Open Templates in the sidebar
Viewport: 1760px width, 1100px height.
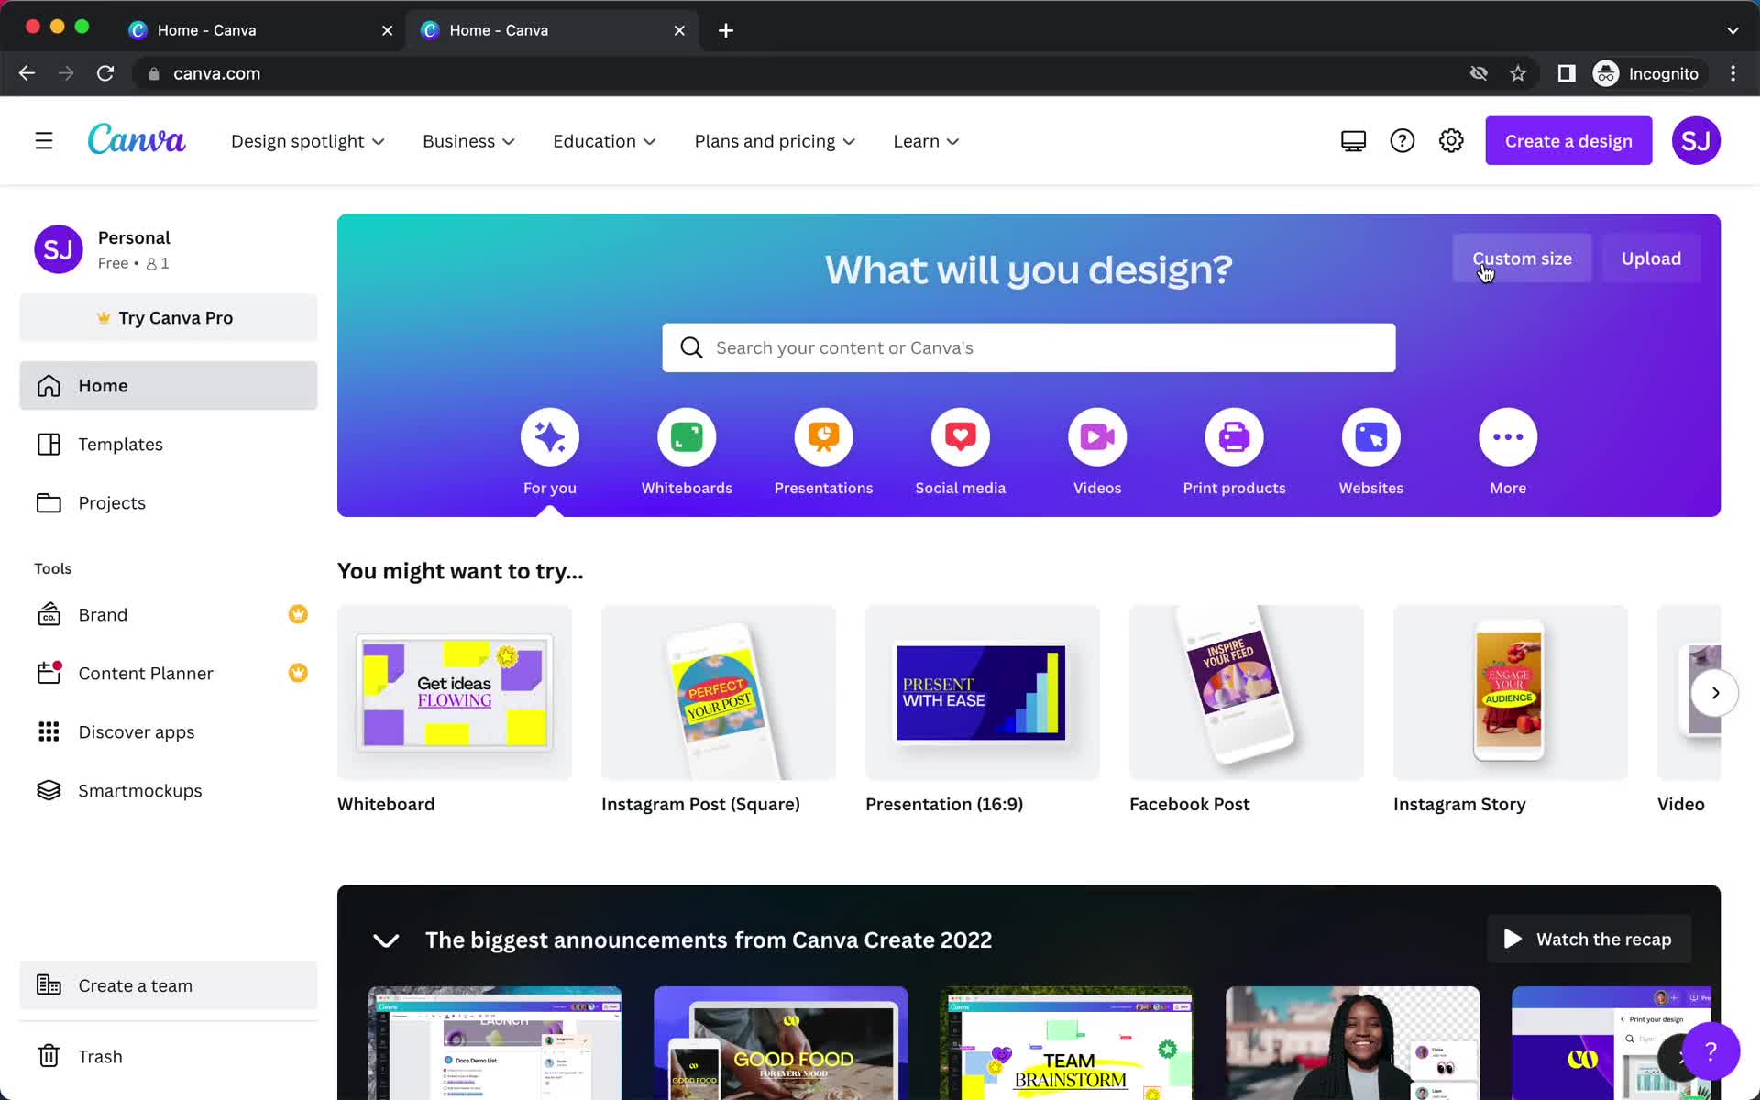169,445
